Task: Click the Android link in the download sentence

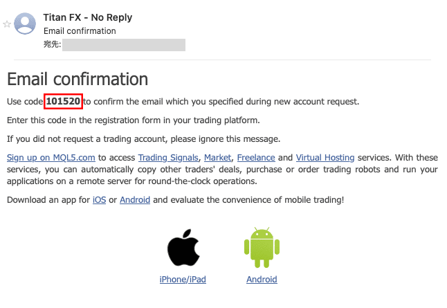Action: 135,200
